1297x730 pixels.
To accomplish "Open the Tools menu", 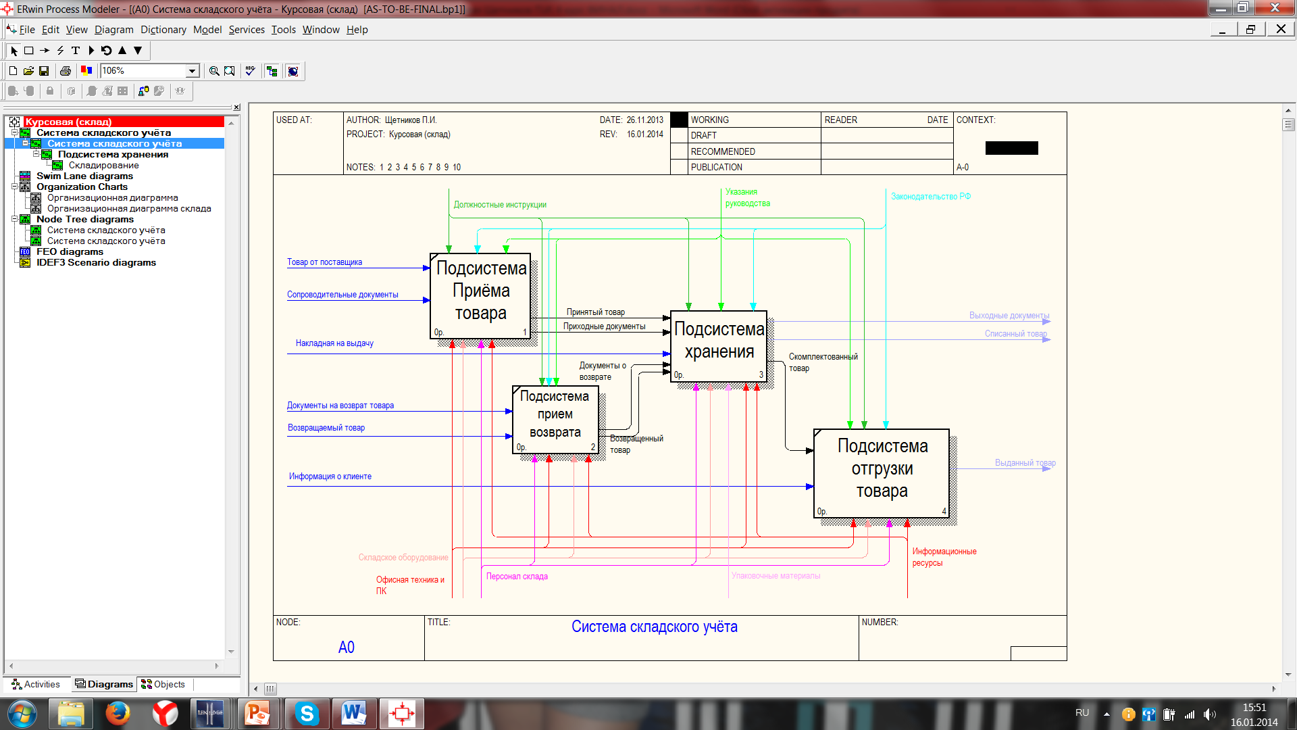I will click(284, 30).
